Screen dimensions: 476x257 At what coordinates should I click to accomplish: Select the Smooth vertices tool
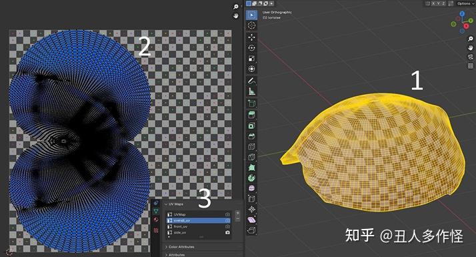pyautogui.click(x=251, y=188)
